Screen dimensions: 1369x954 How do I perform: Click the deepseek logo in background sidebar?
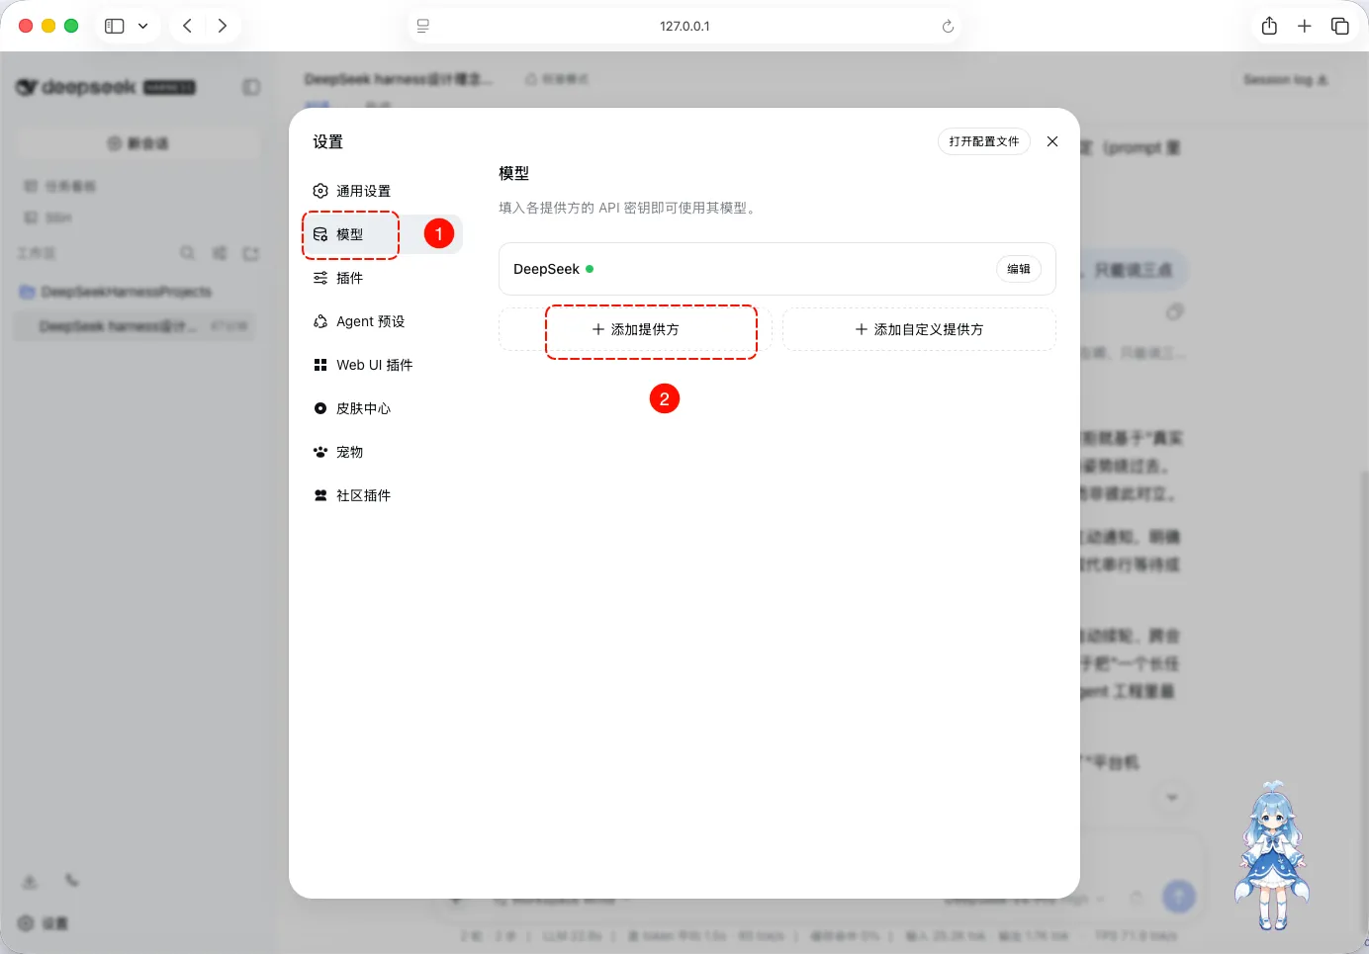pyautogui.click(x=105, y=87)
